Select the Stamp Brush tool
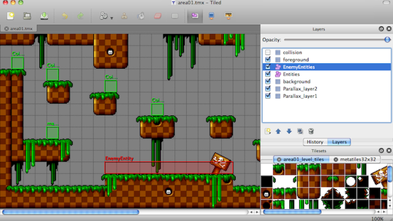This screenshot has height=221, width=393. 124,16
